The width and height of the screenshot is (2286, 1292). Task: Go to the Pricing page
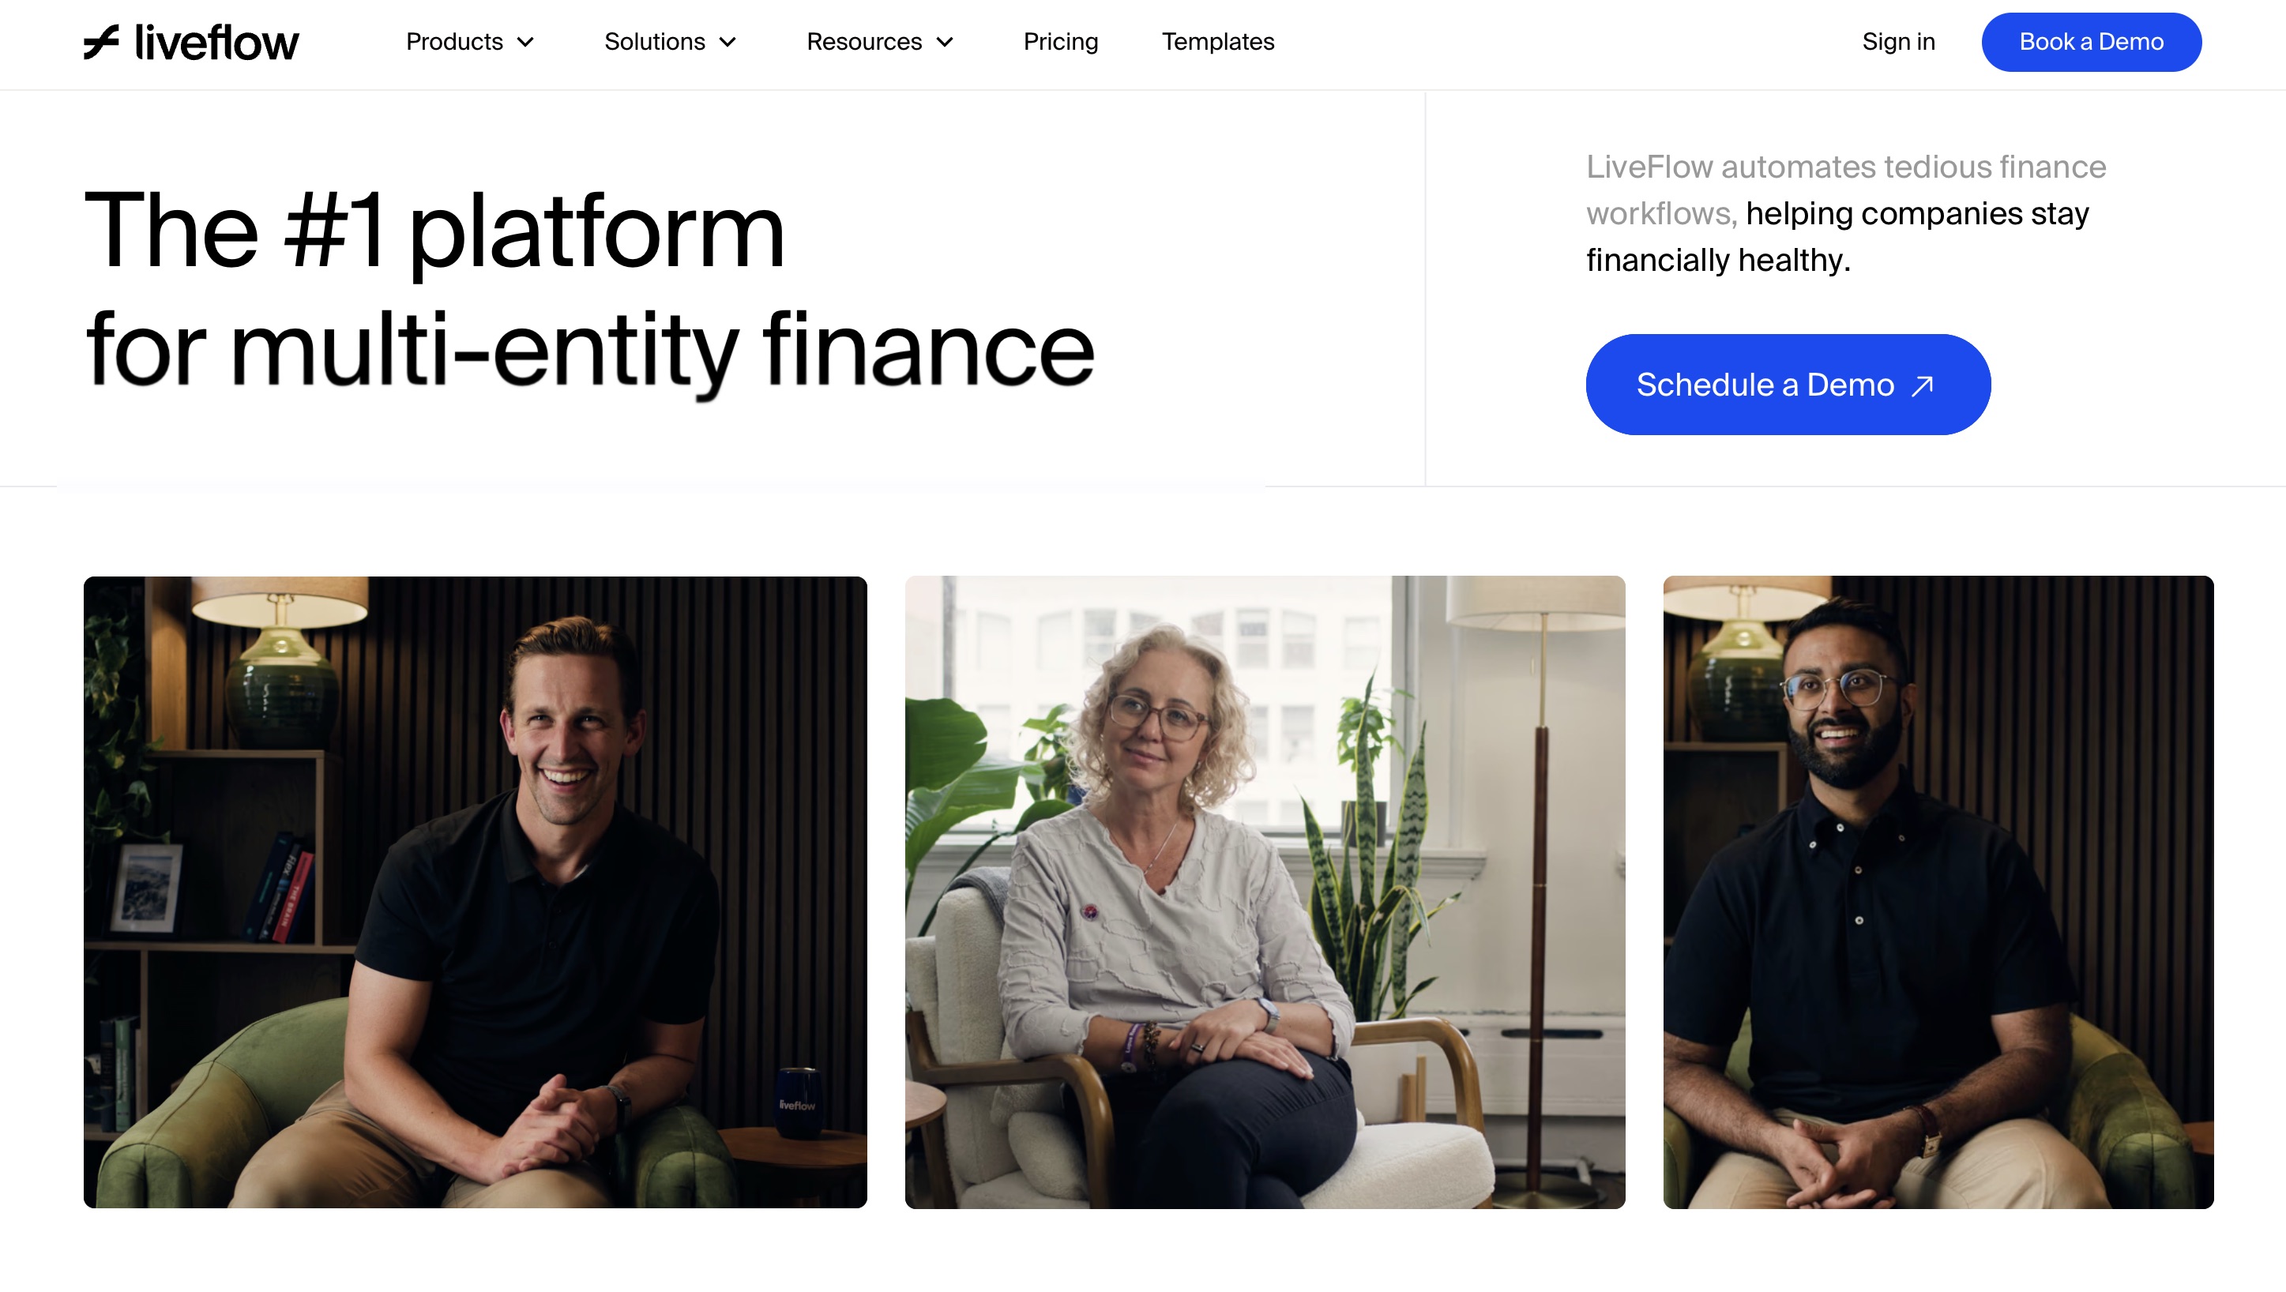(1061, 42)
